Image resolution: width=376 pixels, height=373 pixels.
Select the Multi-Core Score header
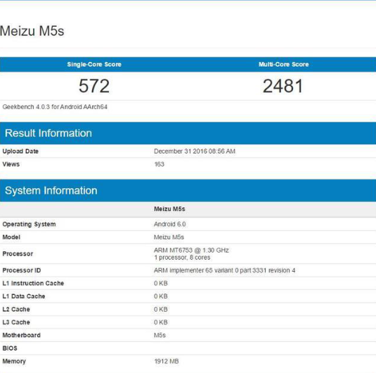point(283,64)
